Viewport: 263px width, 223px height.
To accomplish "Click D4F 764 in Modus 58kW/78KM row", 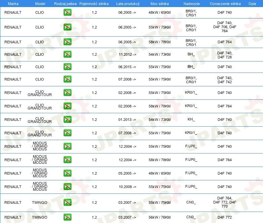I will click(225, 160).
